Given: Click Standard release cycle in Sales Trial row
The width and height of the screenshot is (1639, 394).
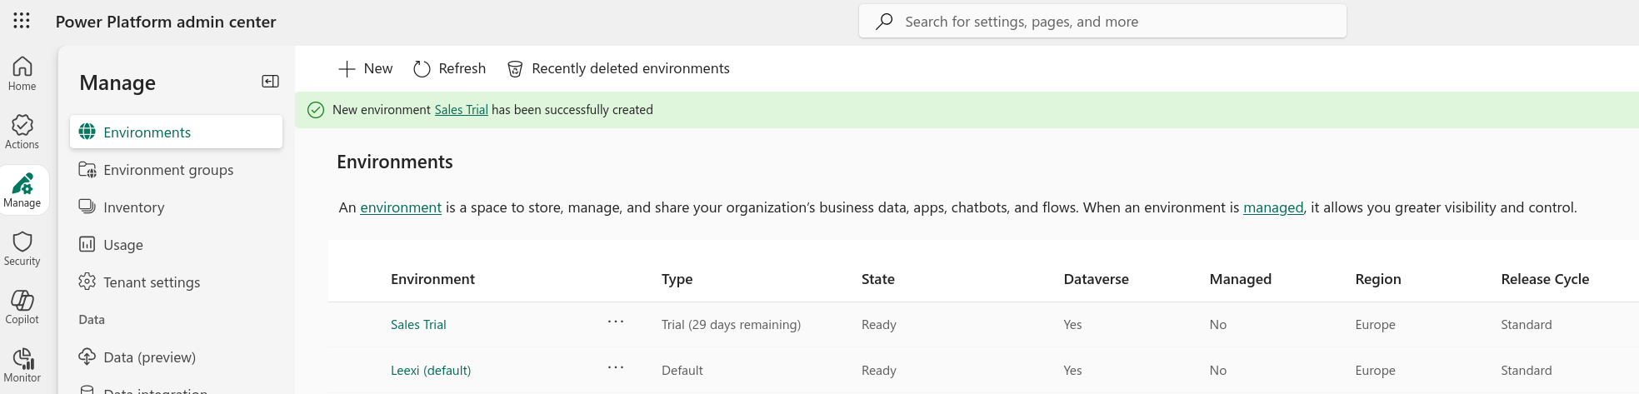Looking at the screenshot, I should point(1526,325).
